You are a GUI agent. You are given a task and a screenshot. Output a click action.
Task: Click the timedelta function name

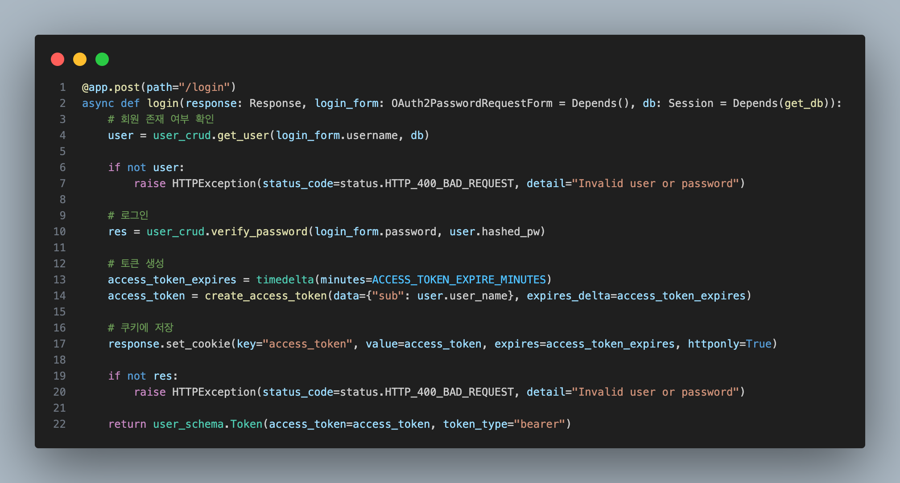(x=285, y=280)
